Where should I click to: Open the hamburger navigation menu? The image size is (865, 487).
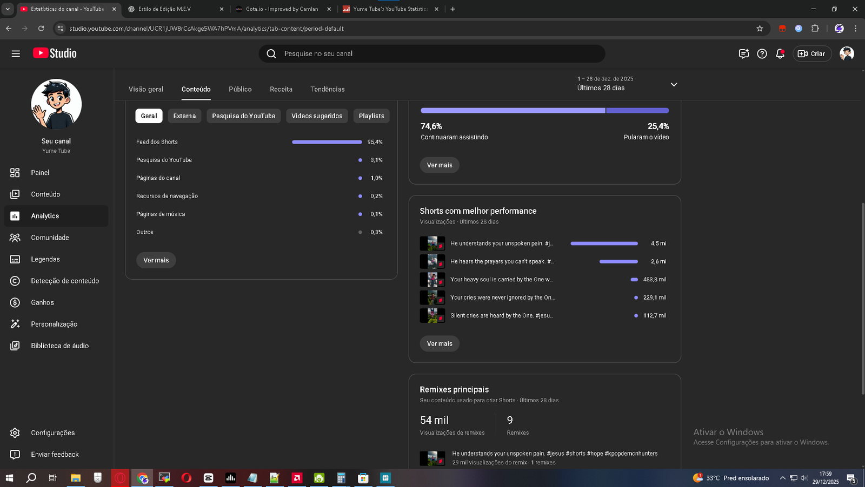[16, 53]
